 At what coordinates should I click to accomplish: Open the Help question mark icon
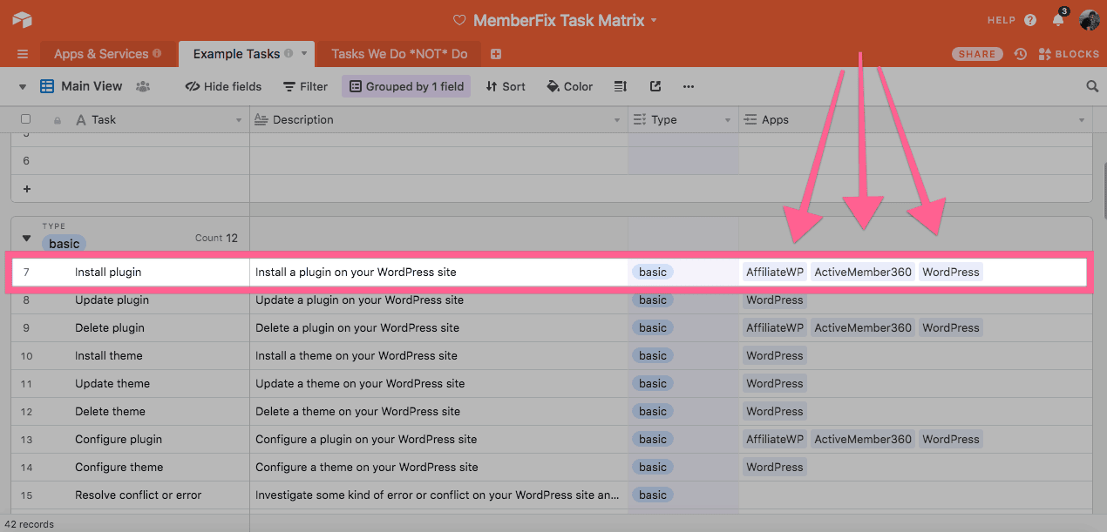[x=1030, y=20]
